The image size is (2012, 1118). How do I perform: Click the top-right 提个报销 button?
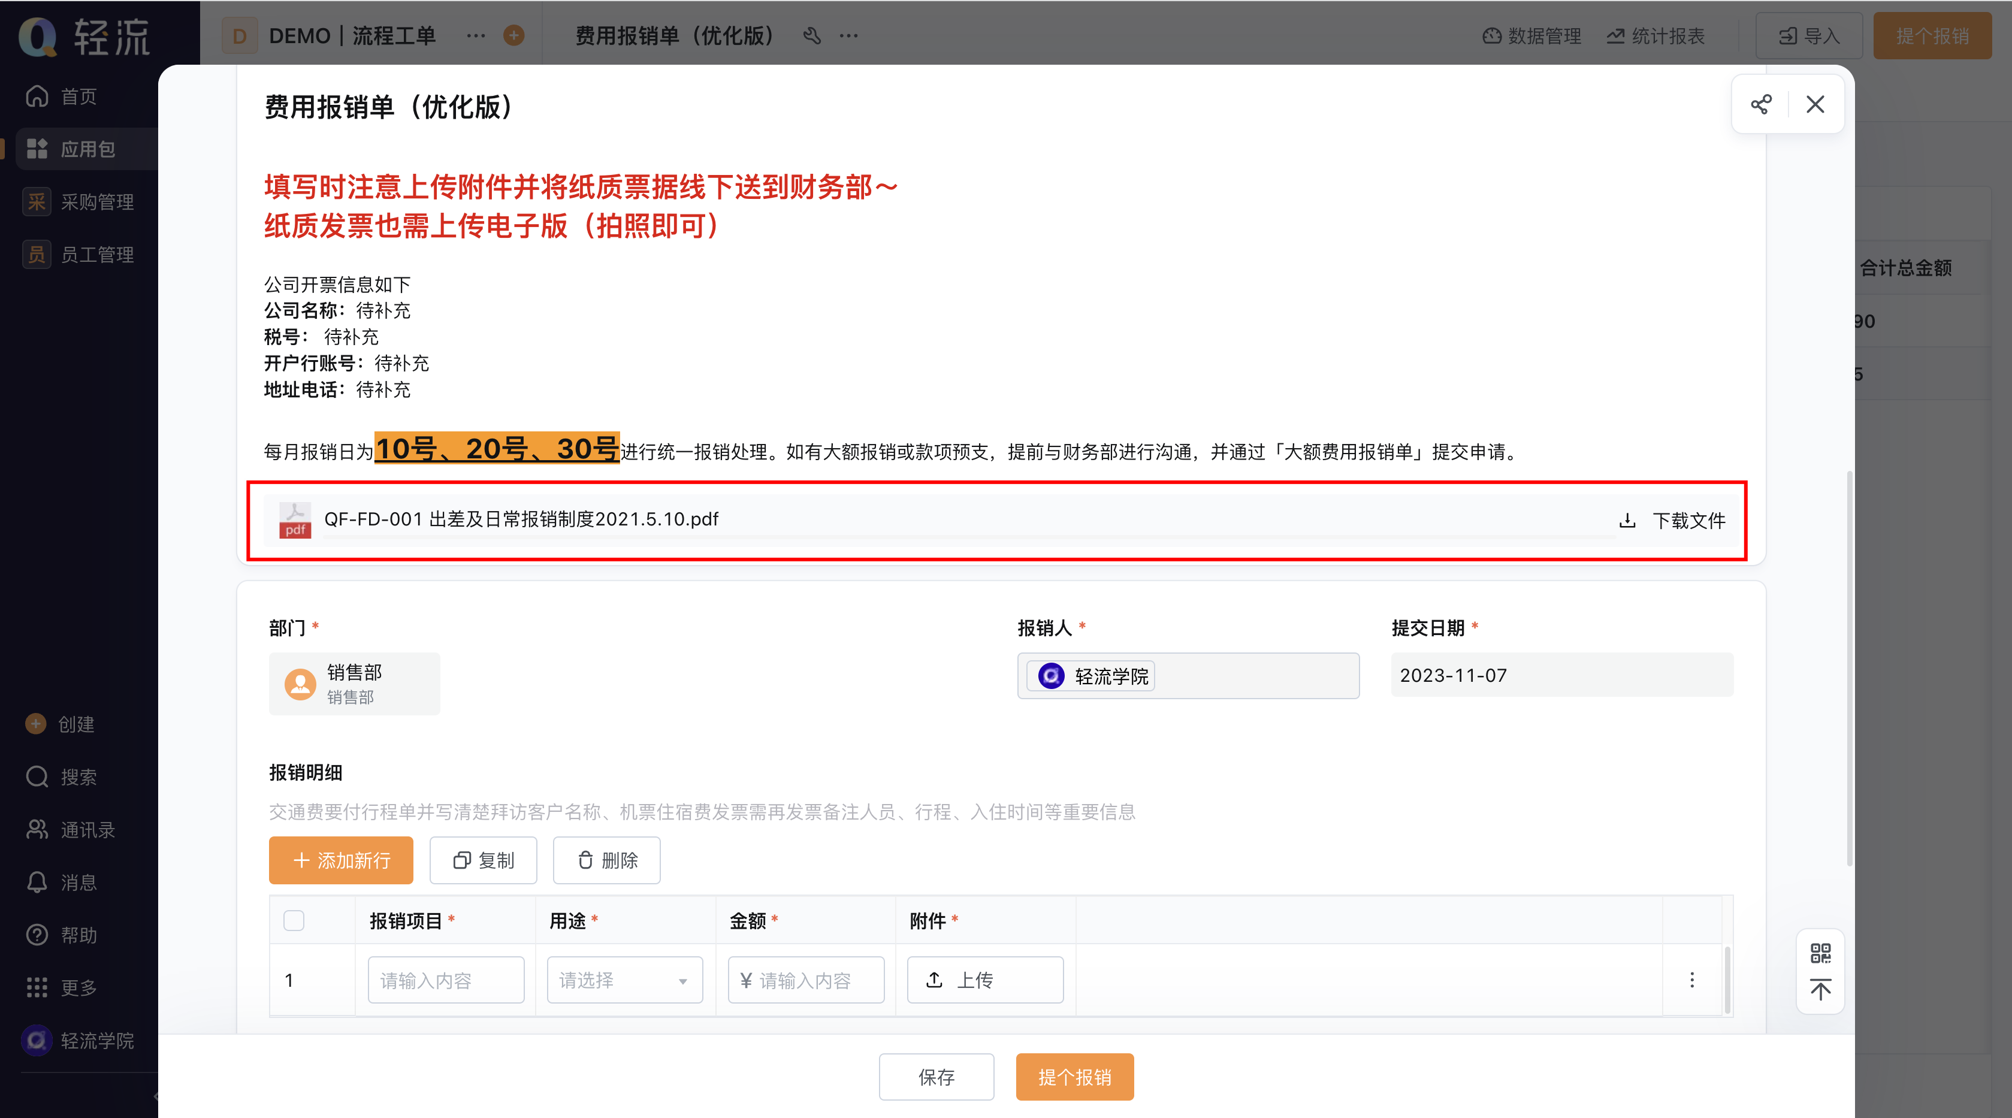pyautogui.click(x=1932, y=36)
